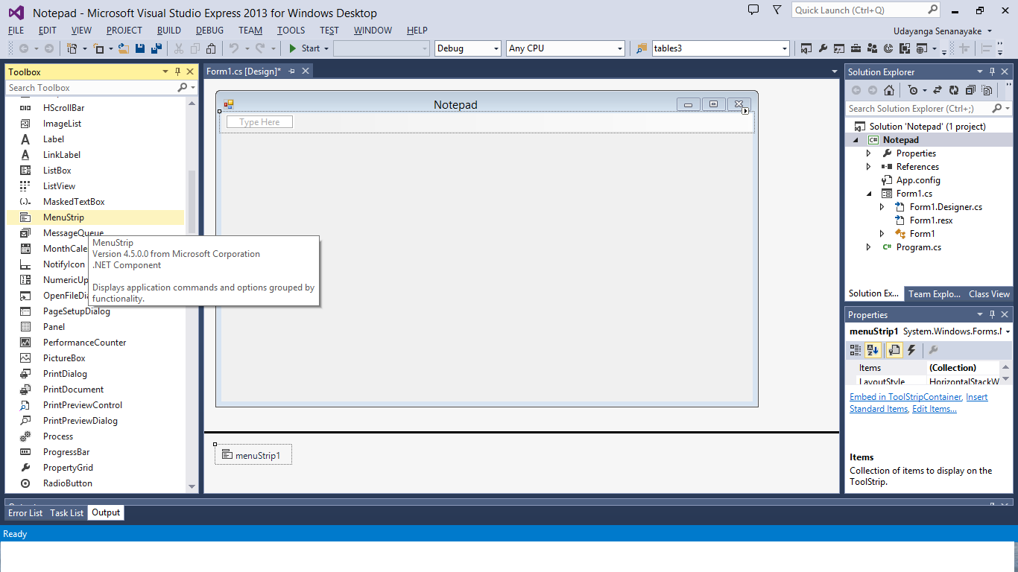Click the Save single-disk icon
Image resolution: width=1018 pixels, height=572 pixels.
(x=140, y=48)
